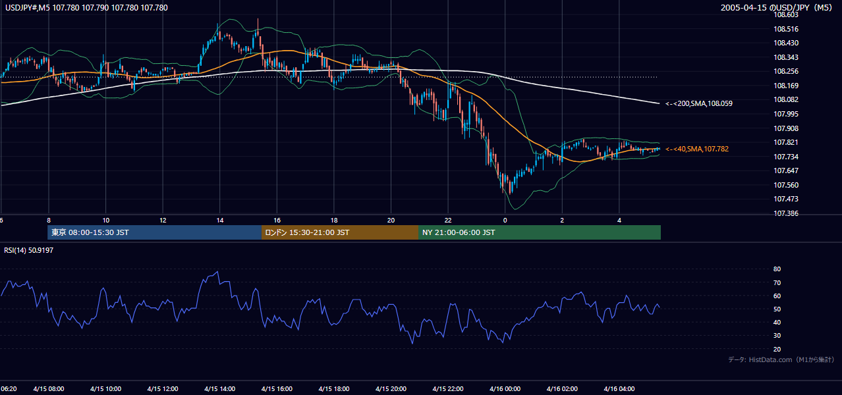Click the 4/15 16:00 bottom time label

pos(277,389)
